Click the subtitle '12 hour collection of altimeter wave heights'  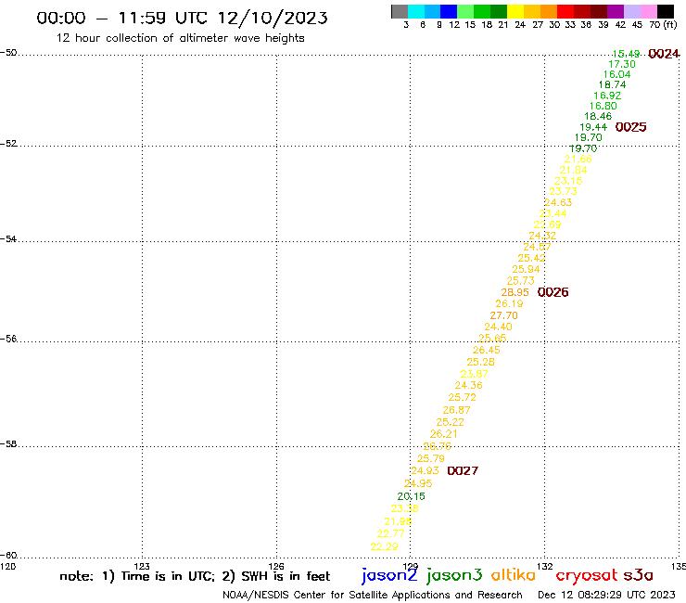click(x=180, y=38)
